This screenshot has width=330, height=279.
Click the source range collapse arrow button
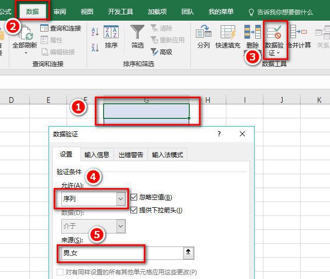(188, 253)
